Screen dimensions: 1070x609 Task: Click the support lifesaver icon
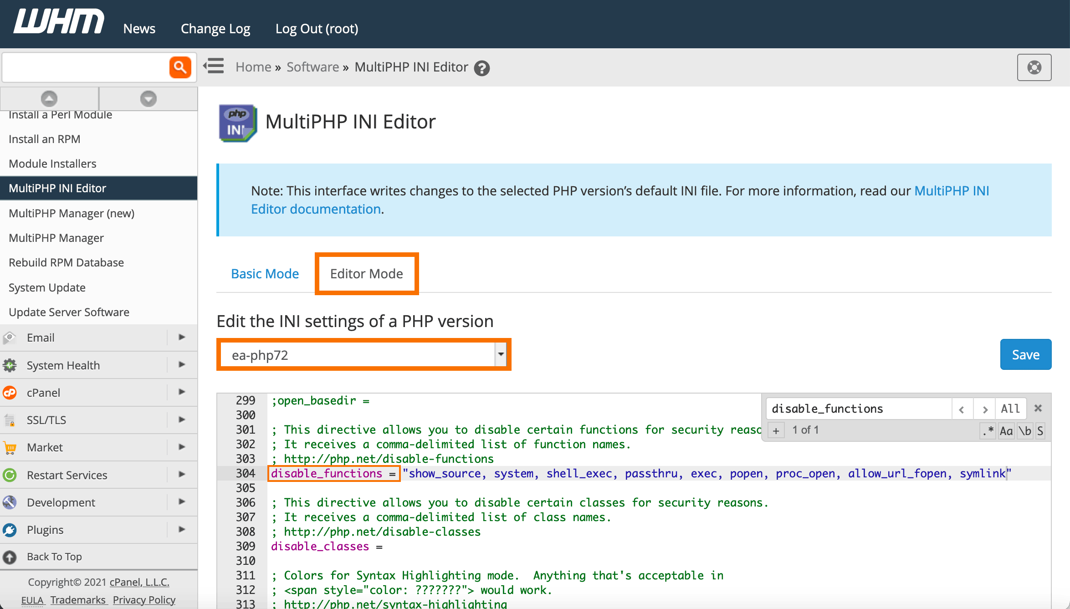pos(1034,67)
